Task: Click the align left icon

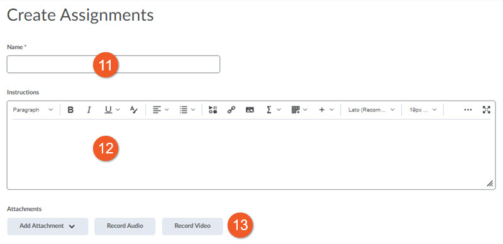Action: (157, 110)
